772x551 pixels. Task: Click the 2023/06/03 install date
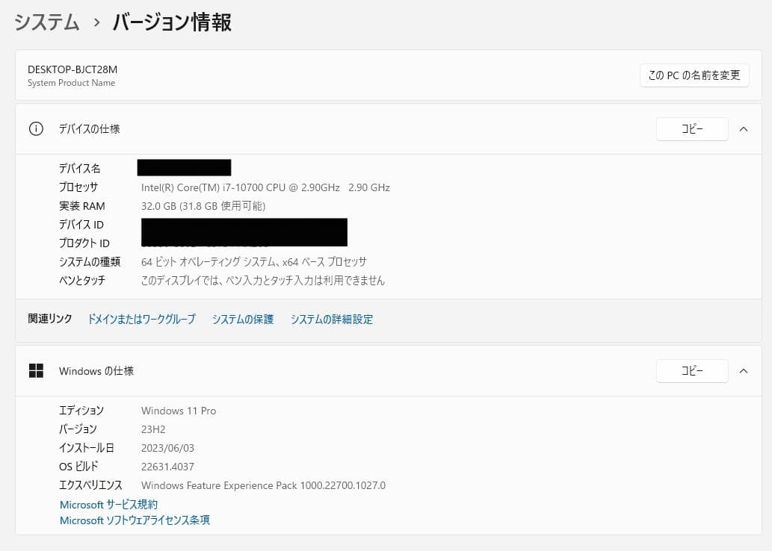point(167,448)
